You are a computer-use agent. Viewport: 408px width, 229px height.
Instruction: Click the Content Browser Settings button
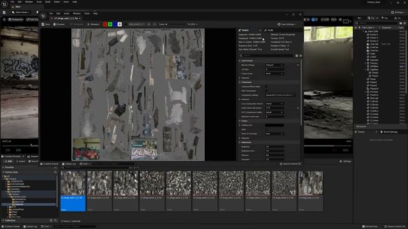point(346,161)
